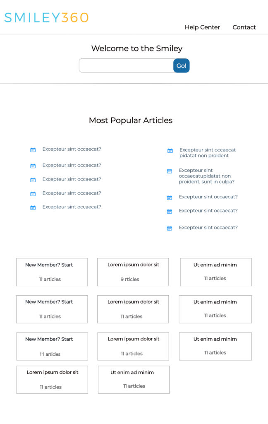Open top-right 'Ut enim ad minim' card
Viewport: 268px width, 424px height.
pyautogui.click(x=216, y=272)
